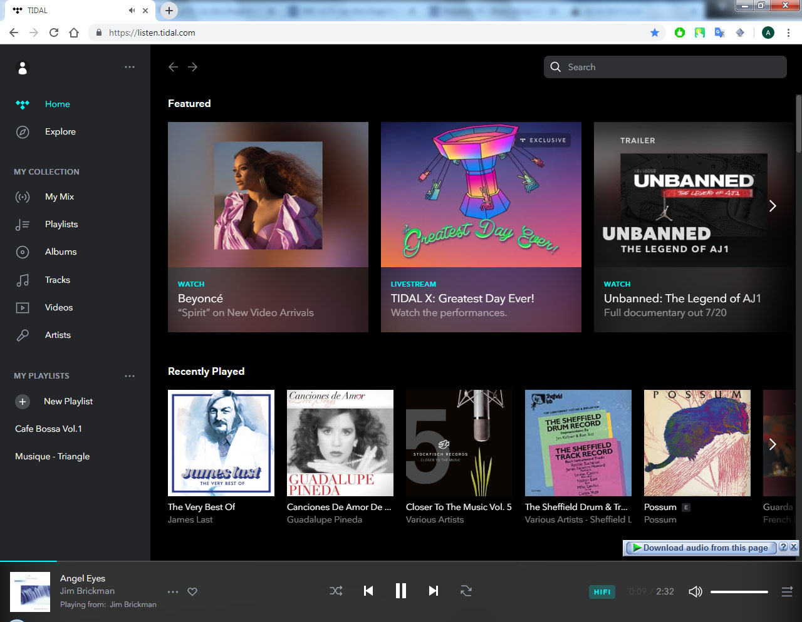Skip to next track
Screen dimensions: 802x622
pos(433,591)
